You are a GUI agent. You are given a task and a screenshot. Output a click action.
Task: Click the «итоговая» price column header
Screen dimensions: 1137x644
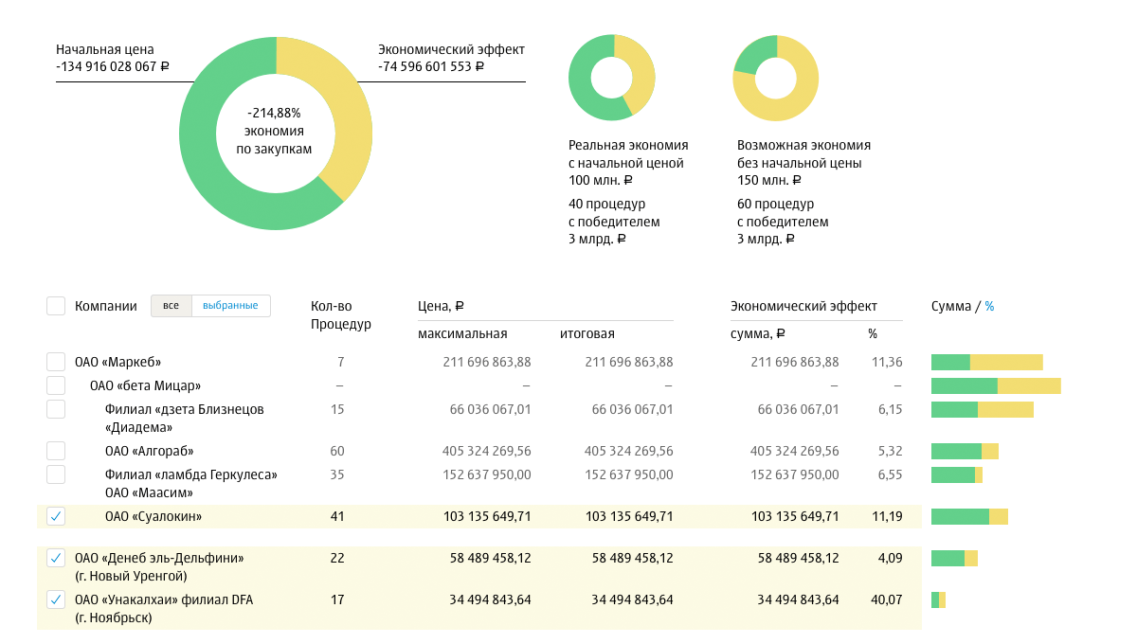tap(587, 333)
